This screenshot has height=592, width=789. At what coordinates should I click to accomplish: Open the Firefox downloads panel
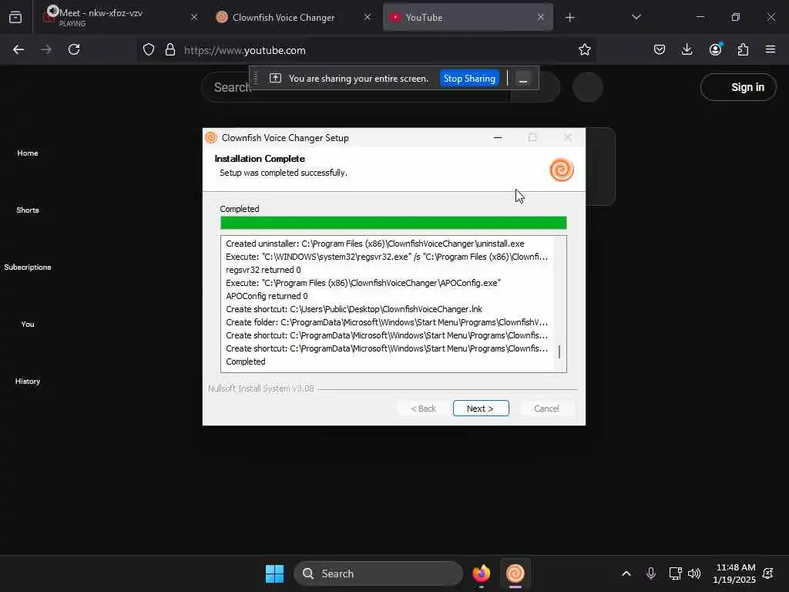point(687,49)
